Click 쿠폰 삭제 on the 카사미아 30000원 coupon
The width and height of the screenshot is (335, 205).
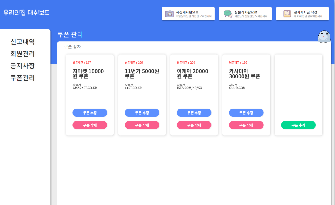click(246, 125)
